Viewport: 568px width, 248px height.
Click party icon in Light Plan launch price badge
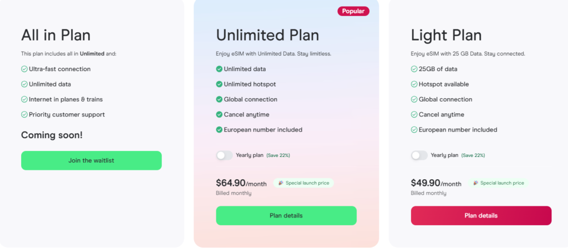[476, 183]
